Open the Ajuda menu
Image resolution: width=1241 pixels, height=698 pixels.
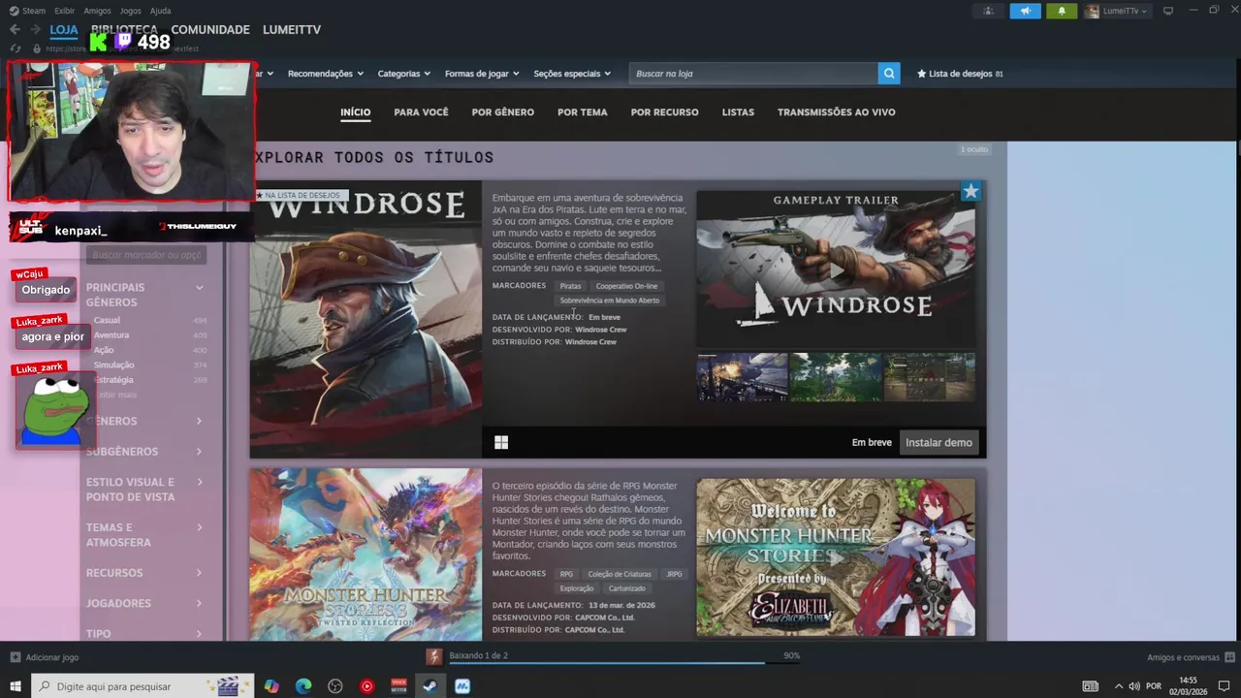[x=160, y=11]
